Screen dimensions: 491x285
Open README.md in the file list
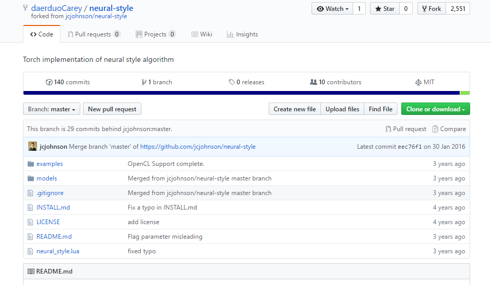point(54,237)
